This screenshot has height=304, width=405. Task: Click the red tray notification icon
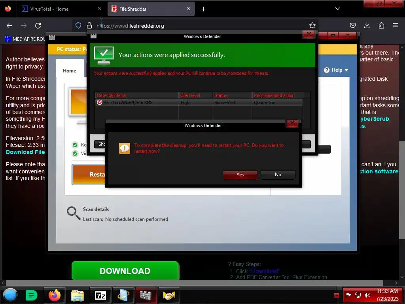(x=337, y=295)
